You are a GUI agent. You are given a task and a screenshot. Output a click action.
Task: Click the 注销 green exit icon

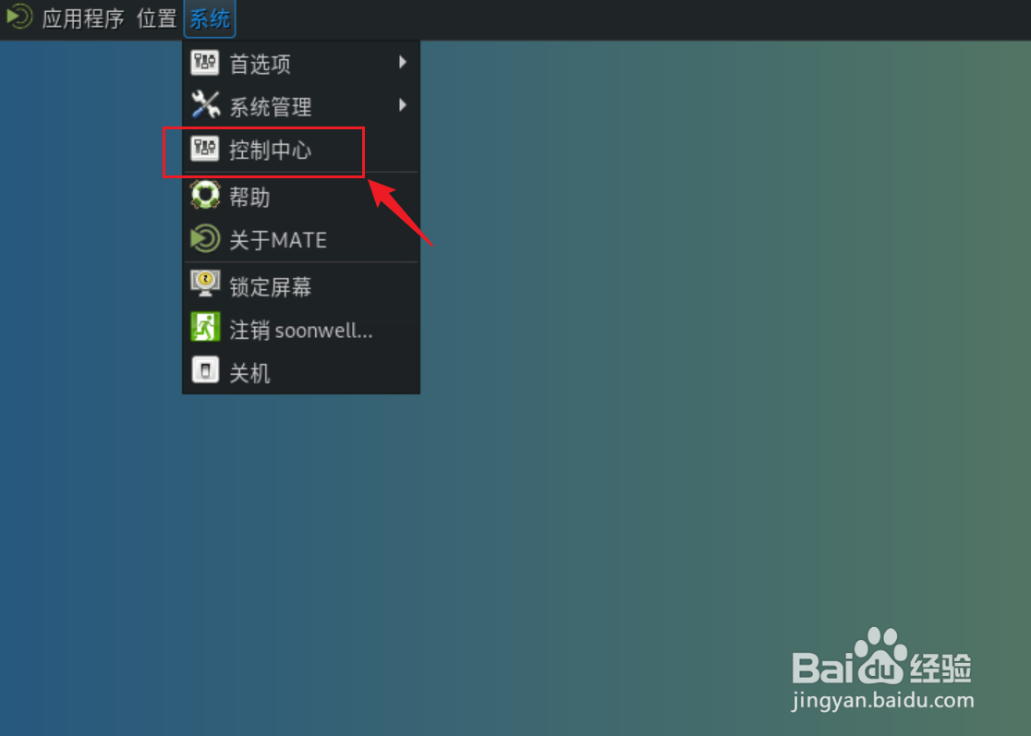pyautogui.click(x=205, y=327)
